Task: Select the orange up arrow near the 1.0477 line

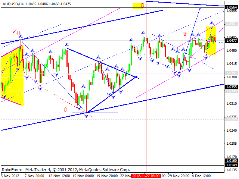Action: pyautogui.click(x=184, y=34)
